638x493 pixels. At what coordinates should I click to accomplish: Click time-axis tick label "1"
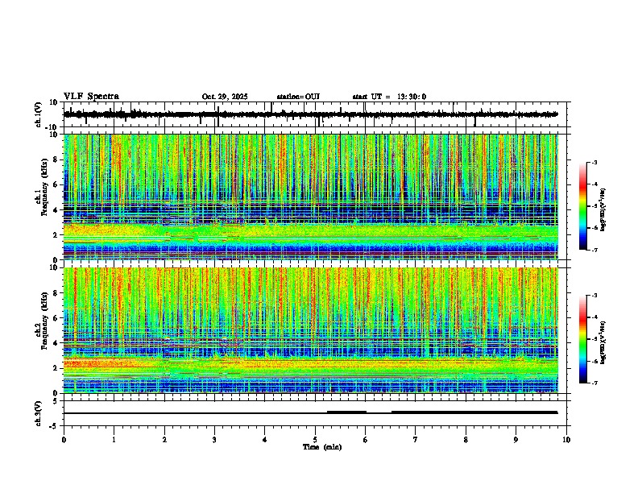[114, 440]
